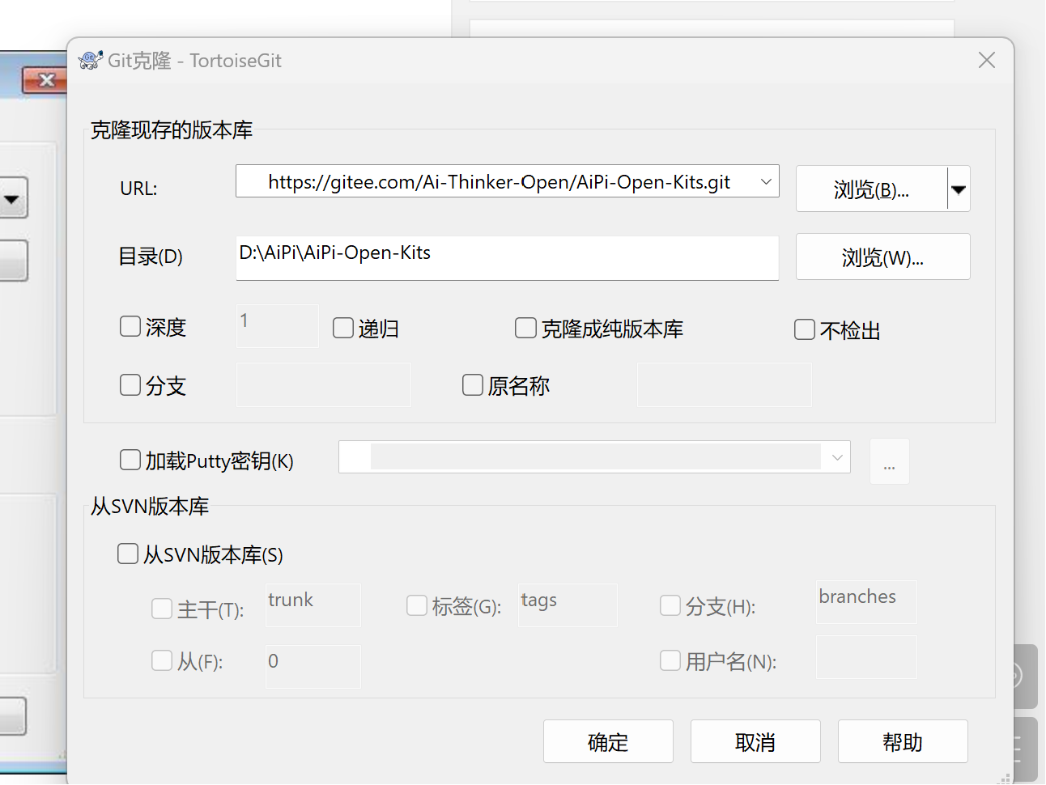The image size is (1046, 785).
Task: Click the branches text field
Action: (867, 602)
